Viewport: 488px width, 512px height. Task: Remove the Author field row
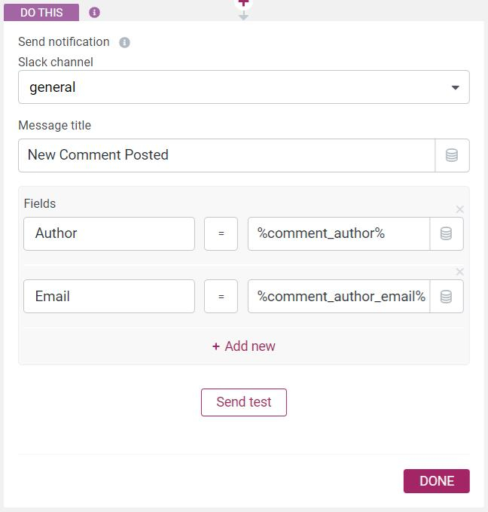click(x=460, y=209)
